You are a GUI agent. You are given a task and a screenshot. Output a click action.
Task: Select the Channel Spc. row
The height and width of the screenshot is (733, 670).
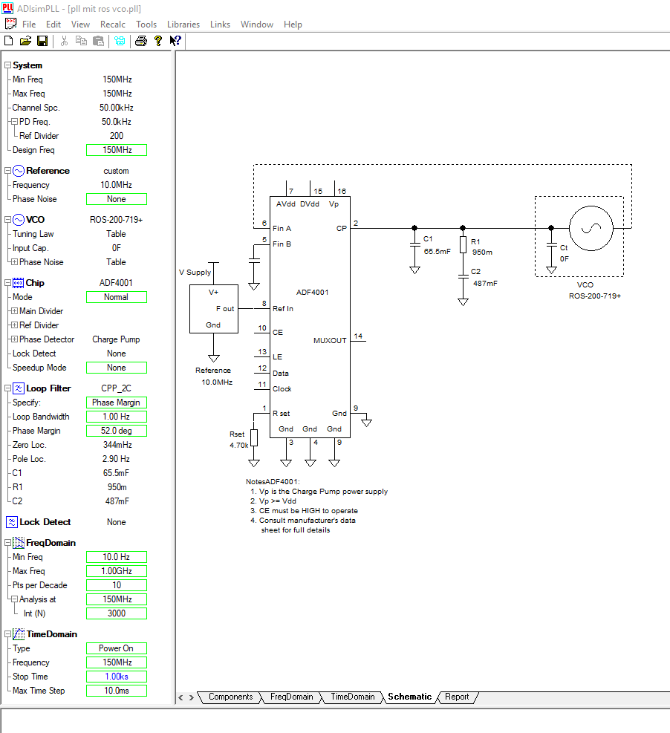click(77, 108)
